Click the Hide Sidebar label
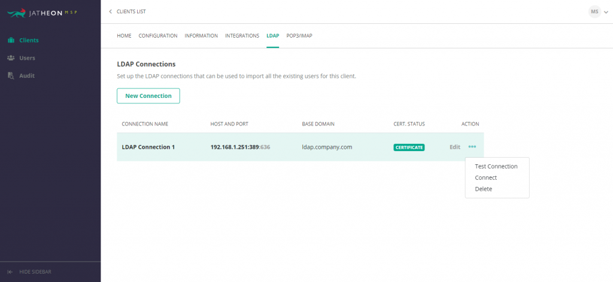The image size is (613, 282). pyautogui.click(x=35, y=272)
